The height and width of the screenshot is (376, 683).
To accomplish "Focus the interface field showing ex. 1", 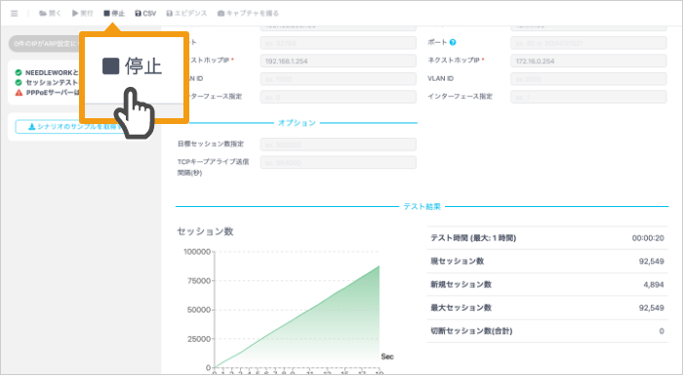I will (x=588, y=97).
